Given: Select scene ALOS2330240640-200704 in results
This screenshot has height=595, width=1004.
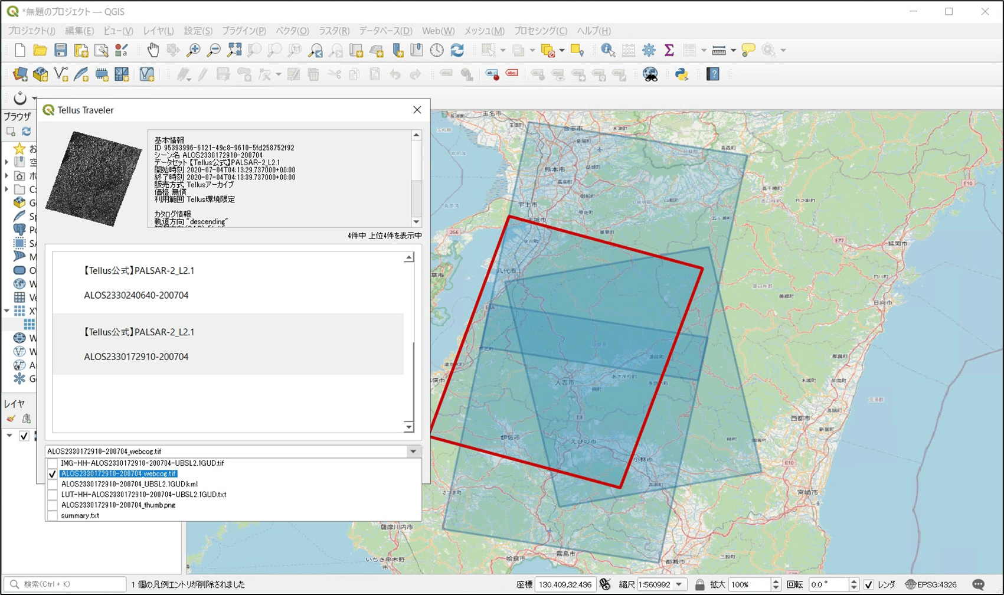Looking at the screenshot, I should pos(228,283).
